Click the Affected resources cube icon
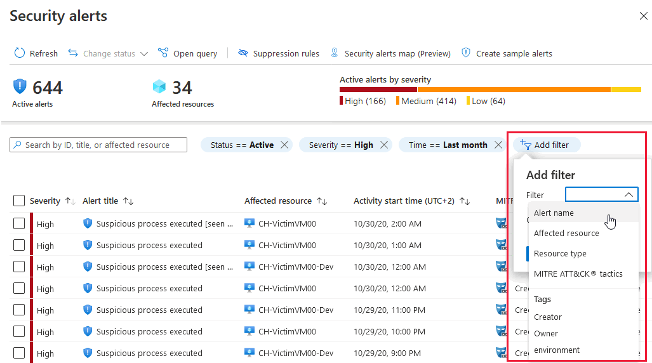 pos(159,86)
